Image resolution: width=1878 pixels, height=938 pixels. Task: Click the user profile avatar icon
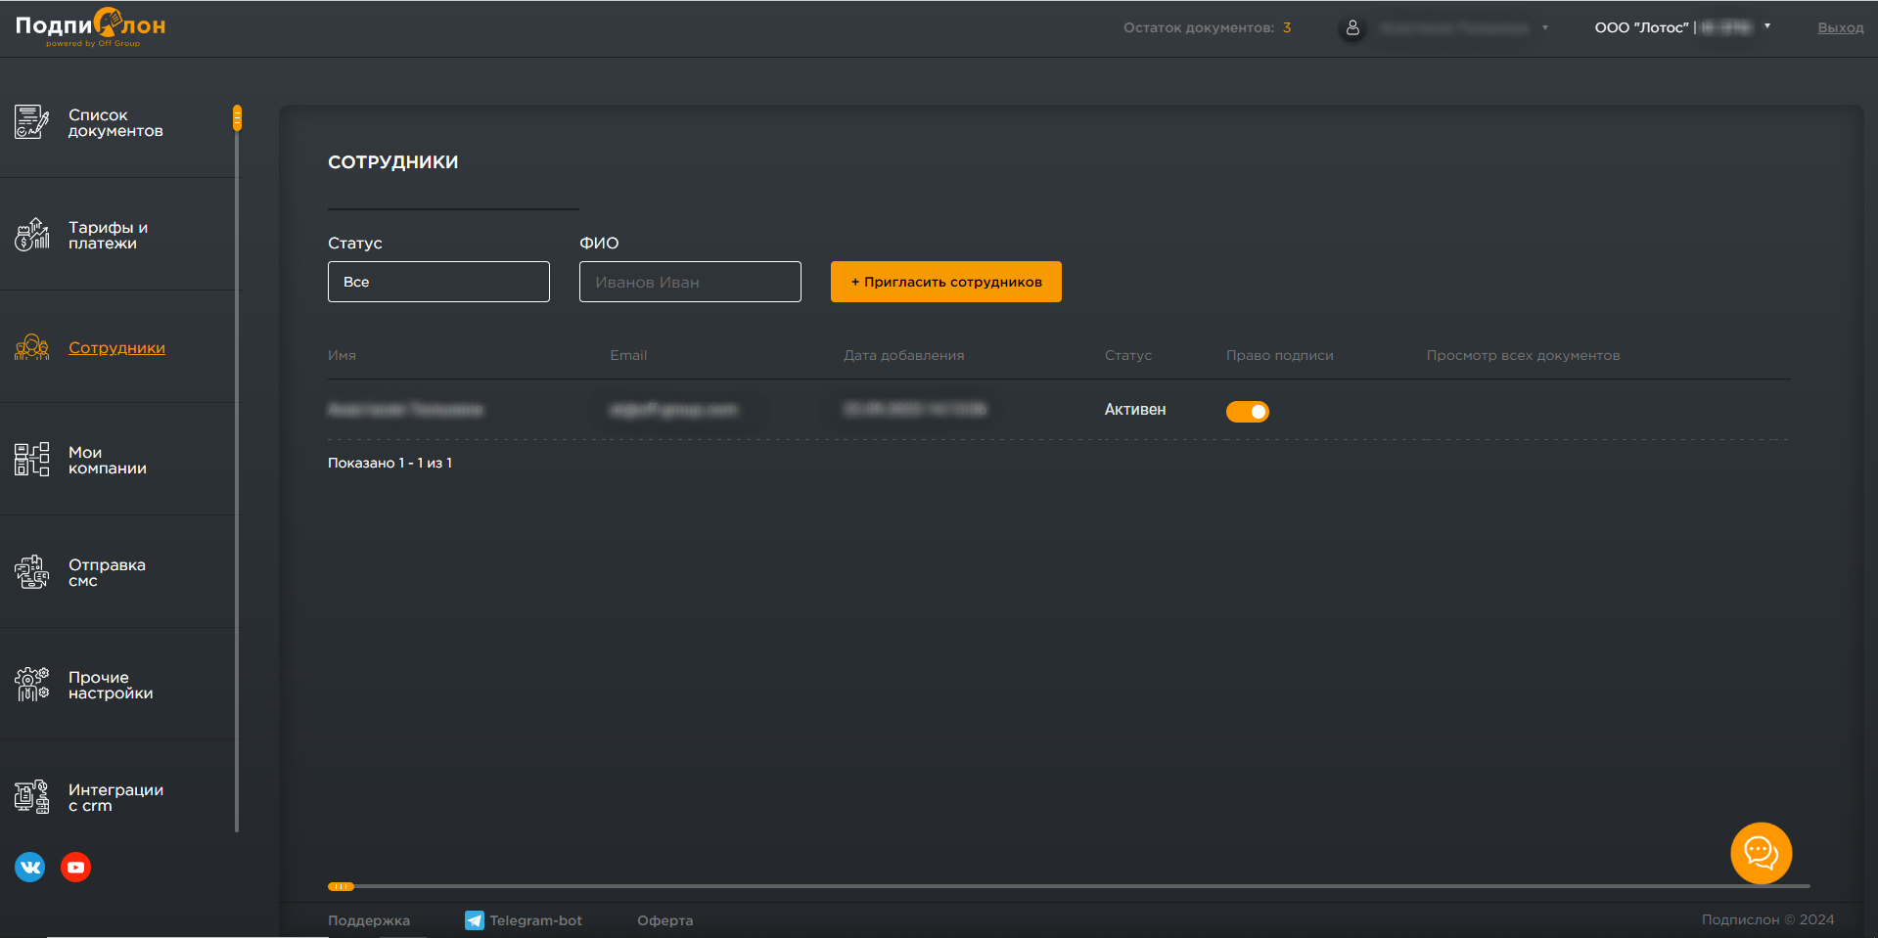pyautogui.click(x=1352, y=27)
